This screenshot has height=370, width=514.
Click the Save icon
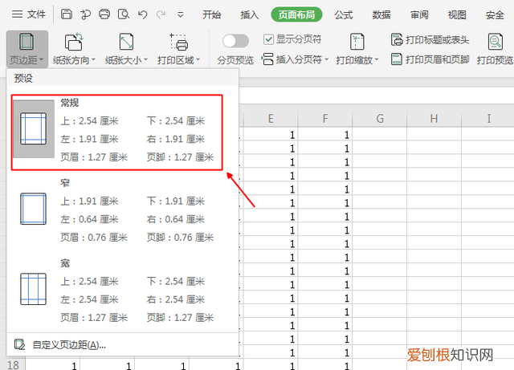(x=67, y=14)
